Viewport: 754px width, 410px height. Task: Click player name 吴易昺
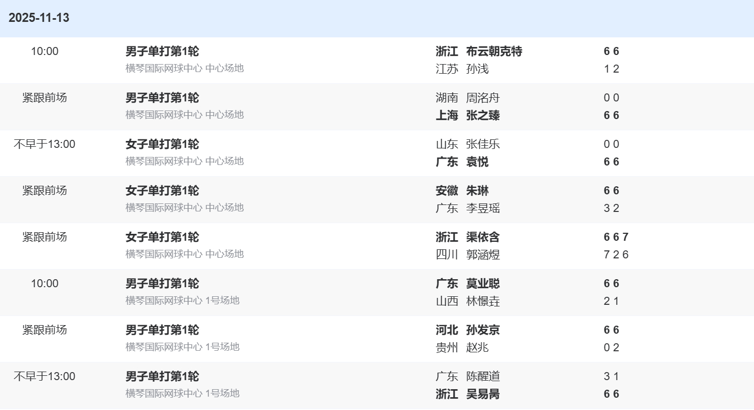click(x=483, y=394)
